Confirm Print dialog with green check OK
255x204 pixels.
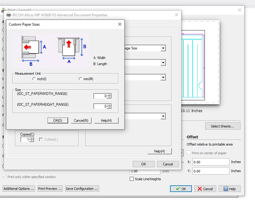[181, 189]
